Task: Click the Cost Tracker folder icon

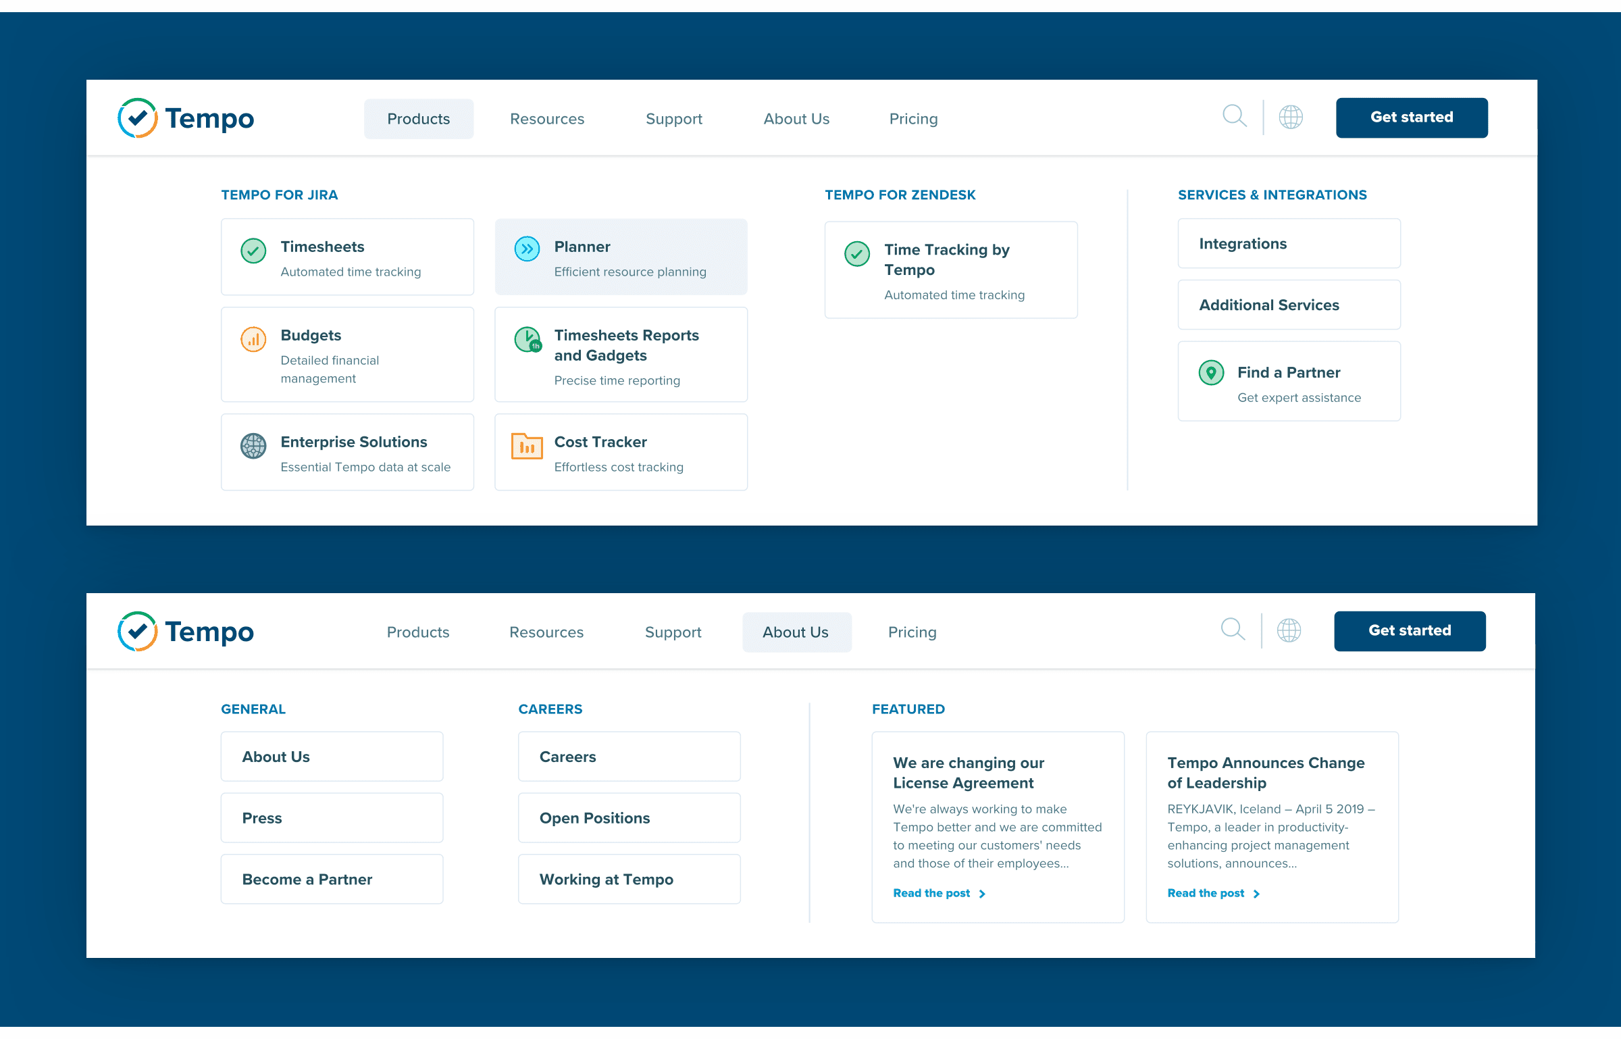Action: [x=527, y=446]
